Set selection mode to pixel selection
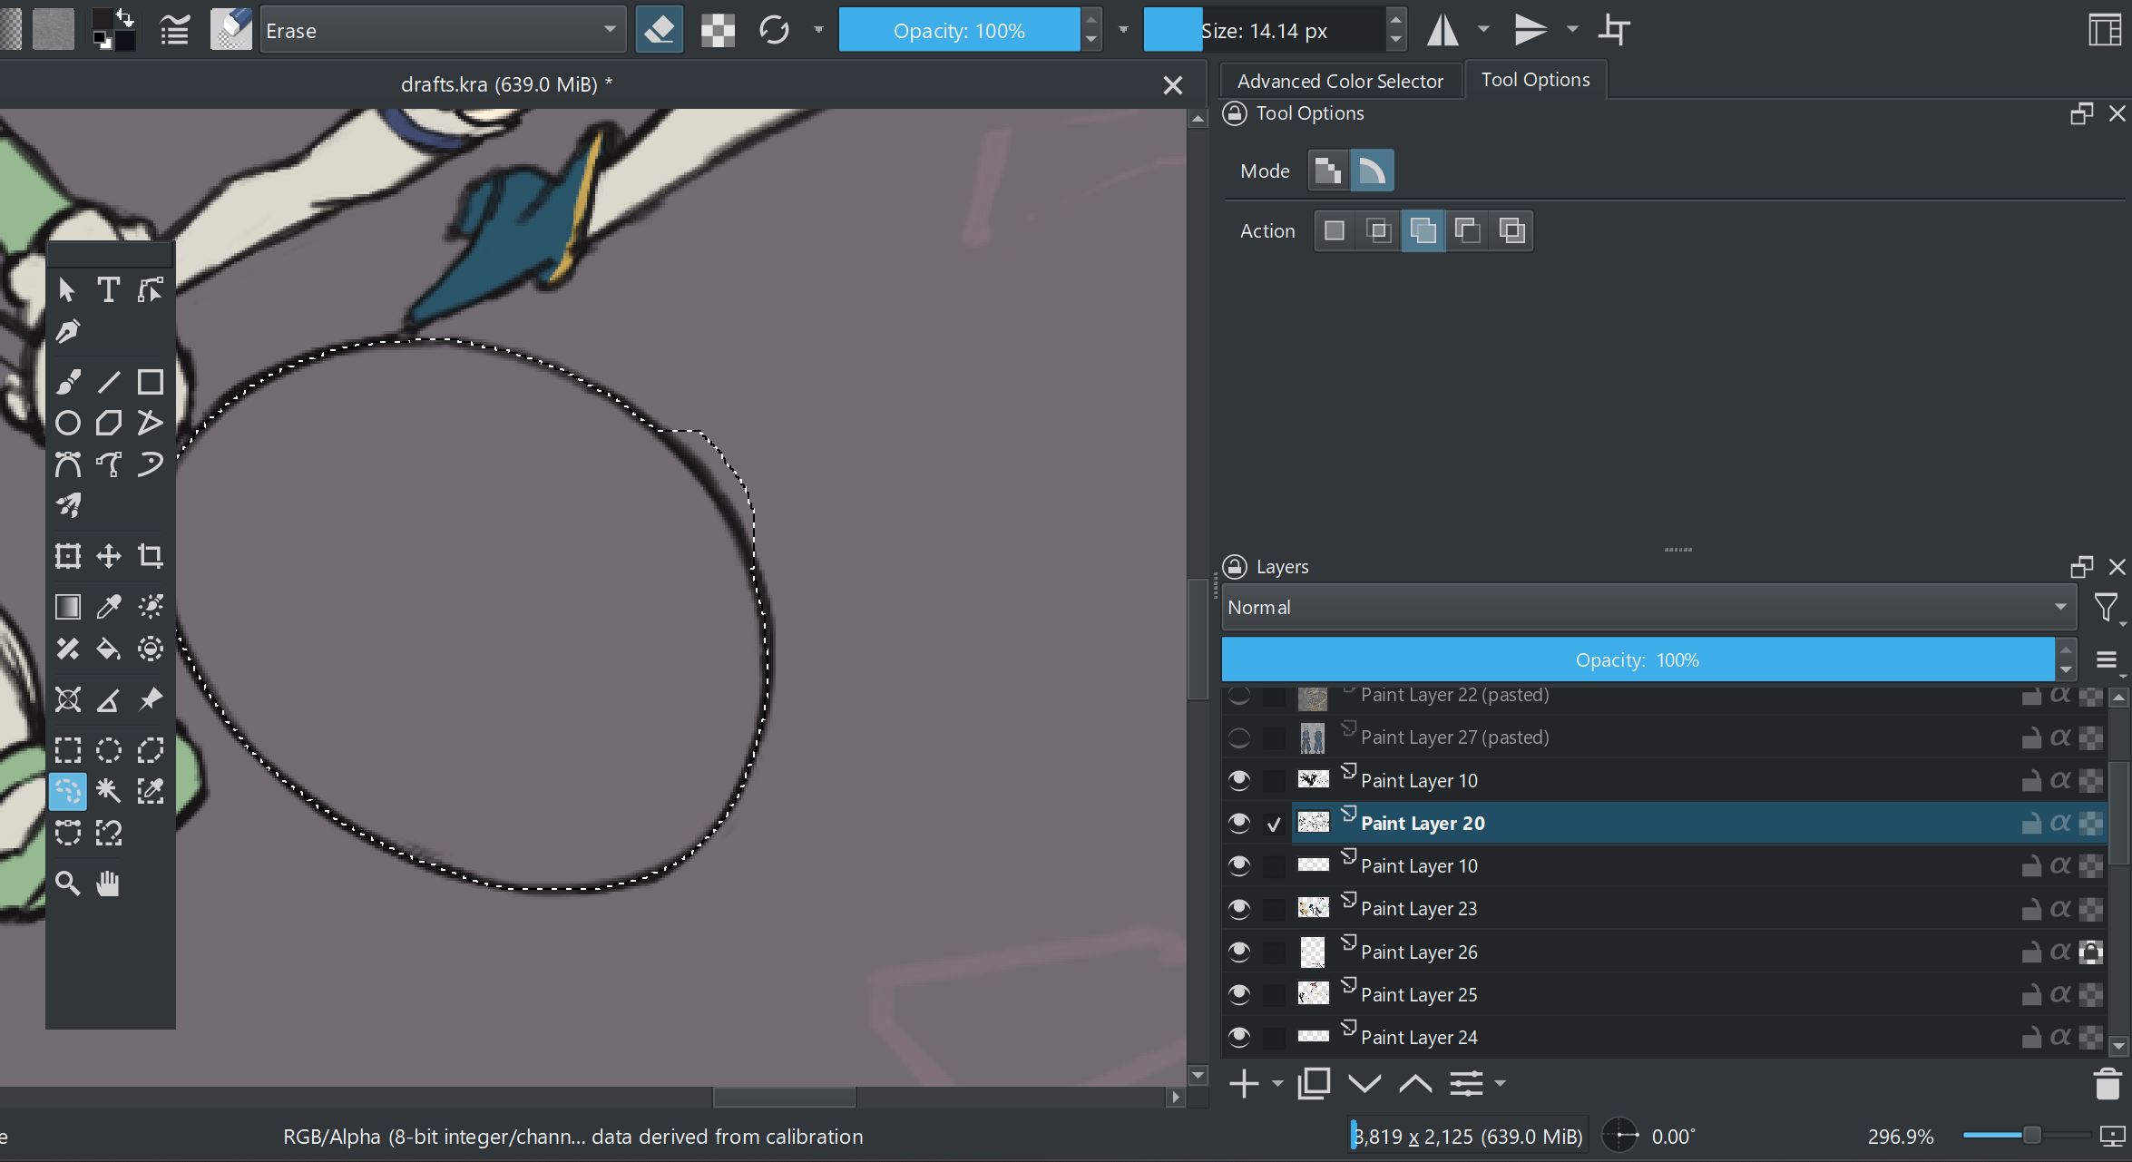Image resolution: width=2132 pixels, height=1162 pixels. (1329, 171)
